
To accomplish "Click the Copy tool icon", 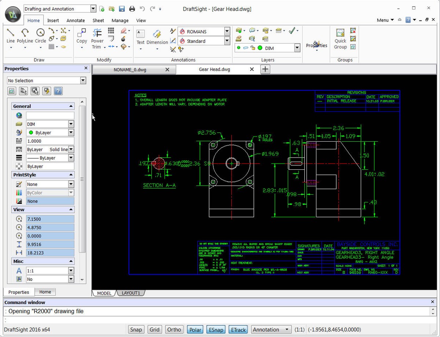I will click(x=81, y=33).
